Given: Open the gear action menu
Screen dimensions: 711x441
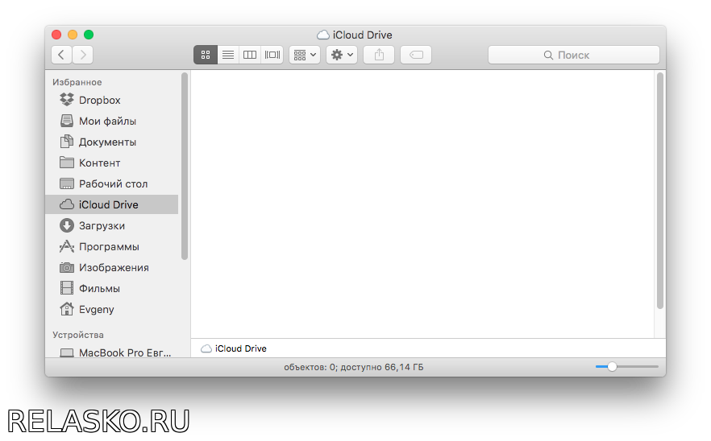Looking at the screenshot, I should (342, 55).
